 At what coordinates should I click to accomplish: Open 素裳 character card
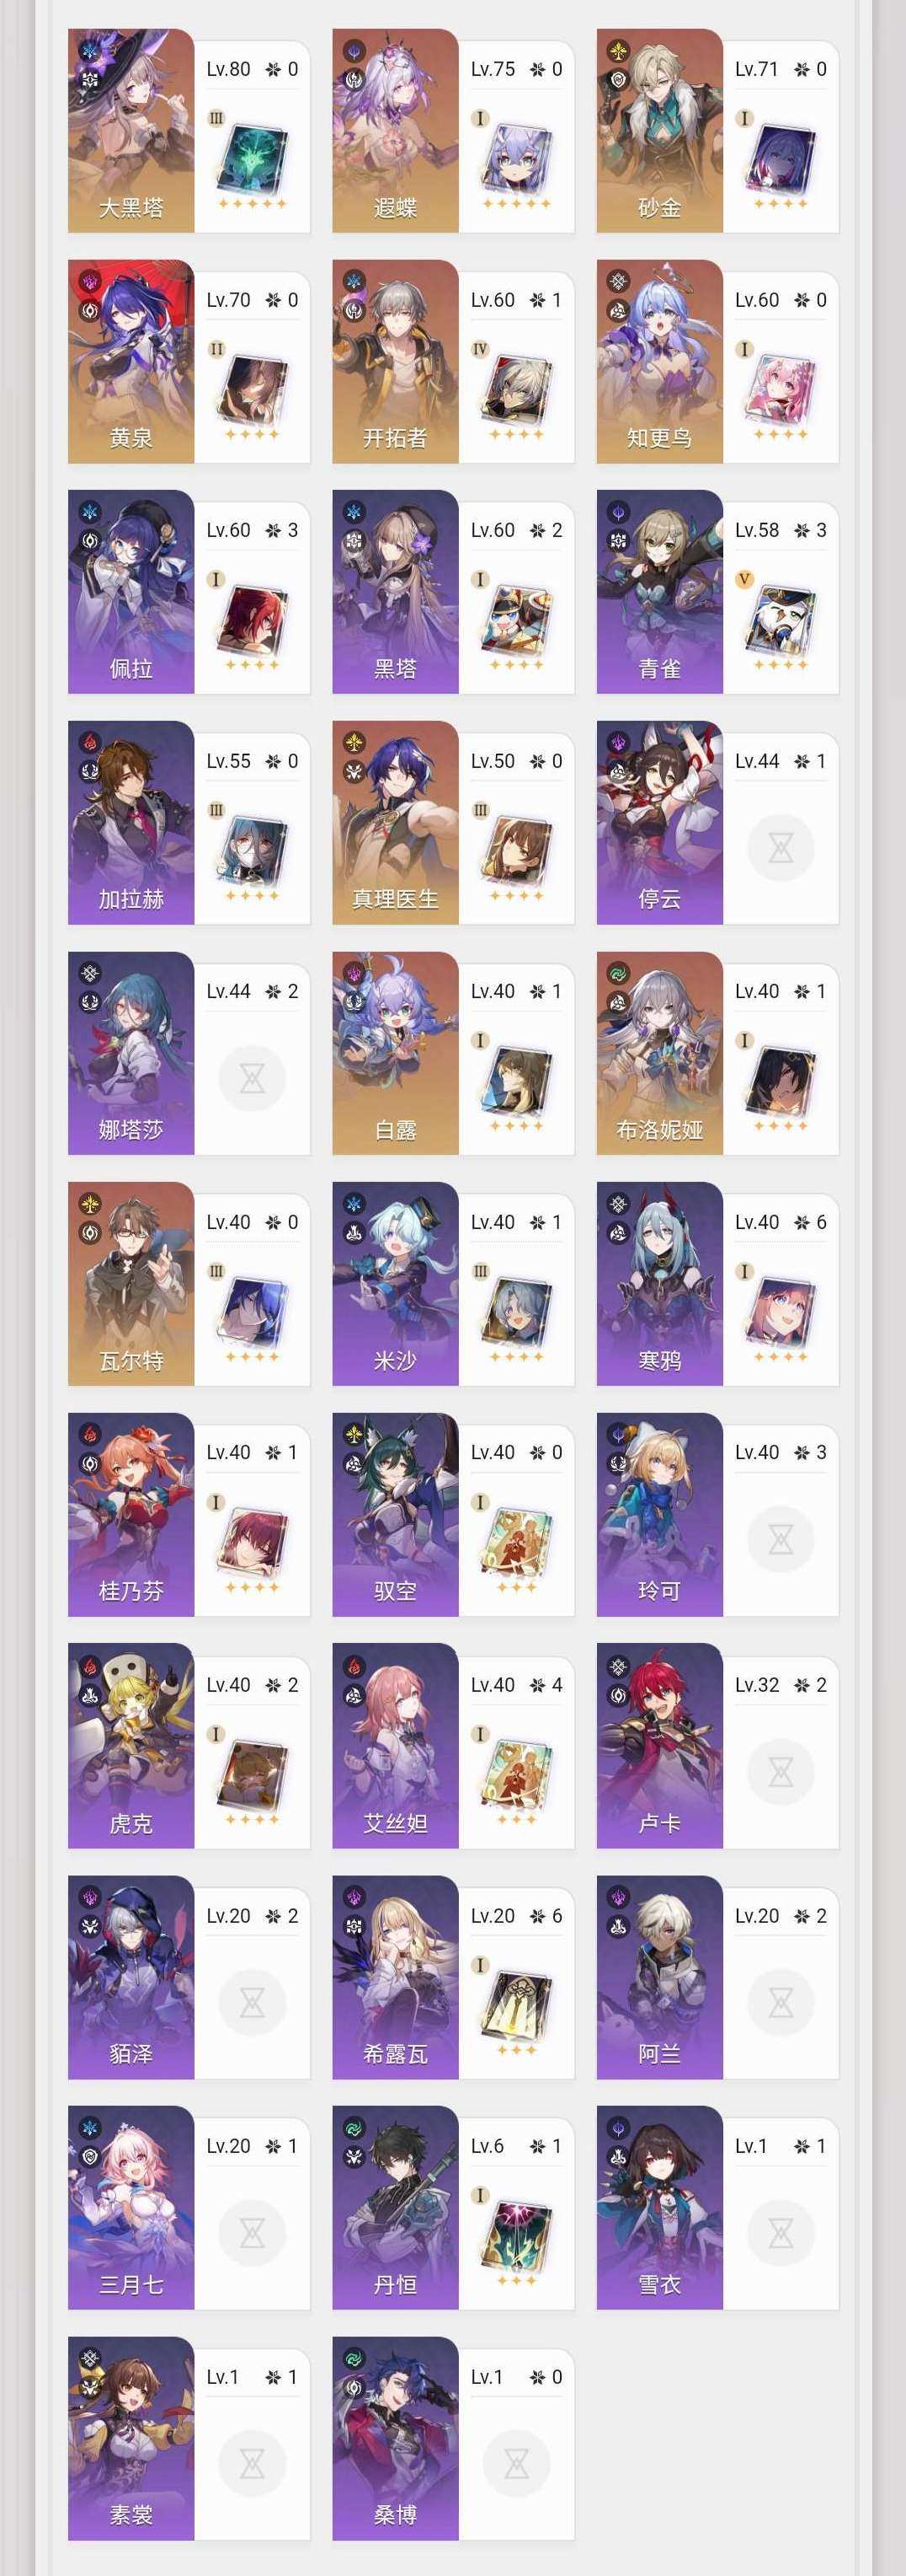(x=189, y=2438)
